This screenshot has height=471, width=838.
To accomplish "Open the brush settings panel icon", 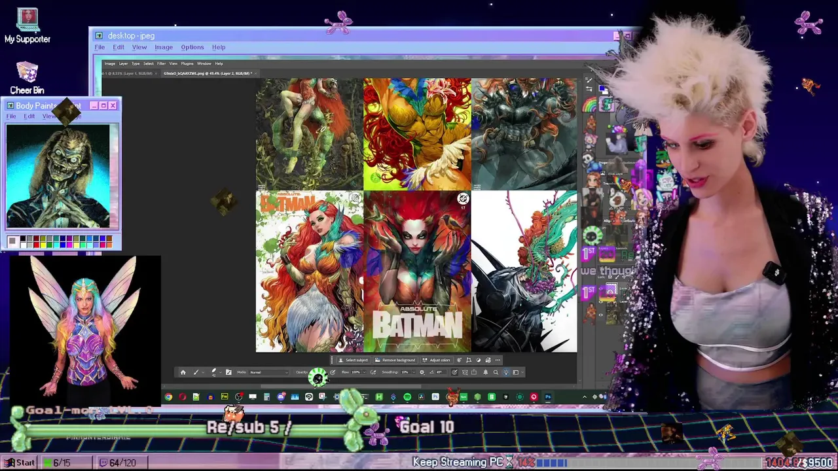I will [228, 372].
